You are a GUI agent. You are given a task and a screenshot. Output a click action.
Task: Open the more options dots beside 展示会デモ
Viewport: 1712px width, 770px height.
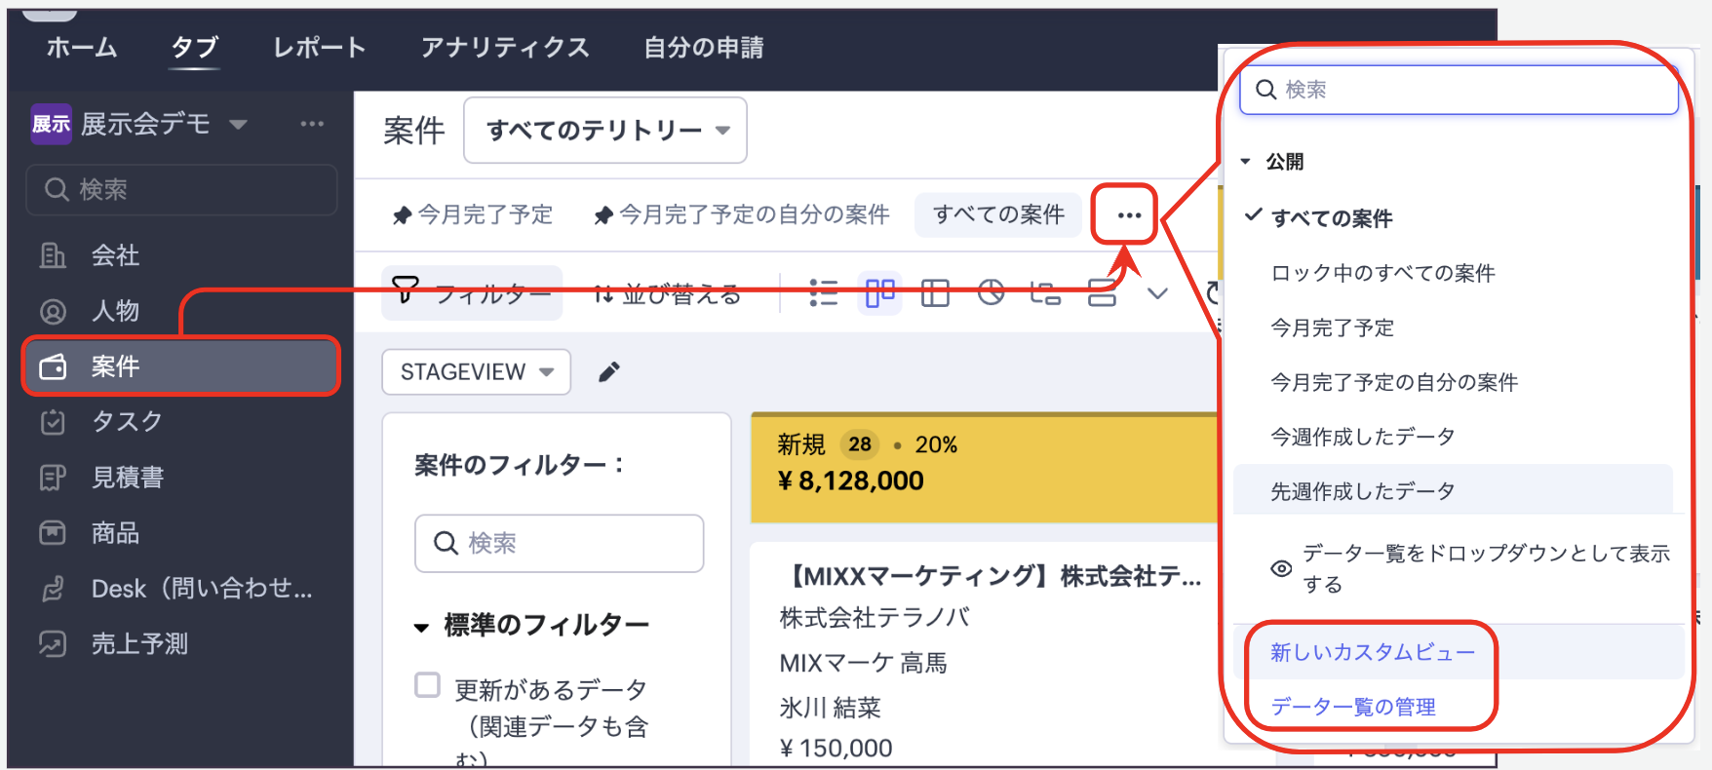coord(312,124)
